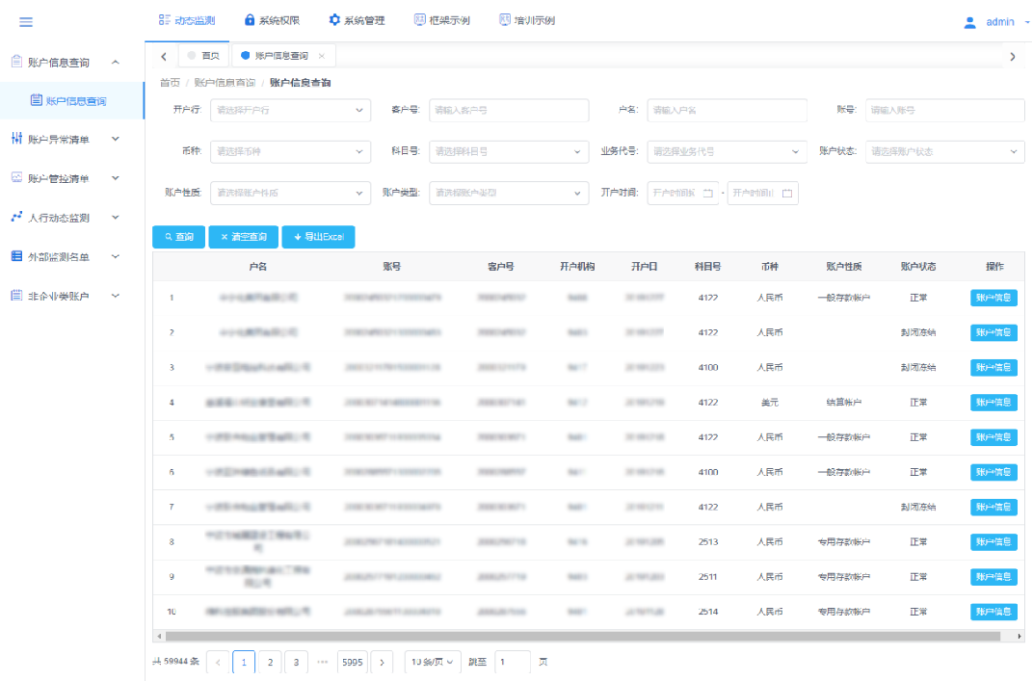Open 账户状态 dropdown selector
The height and width of the screenshot is (681, 1033).
coord(944,151)
